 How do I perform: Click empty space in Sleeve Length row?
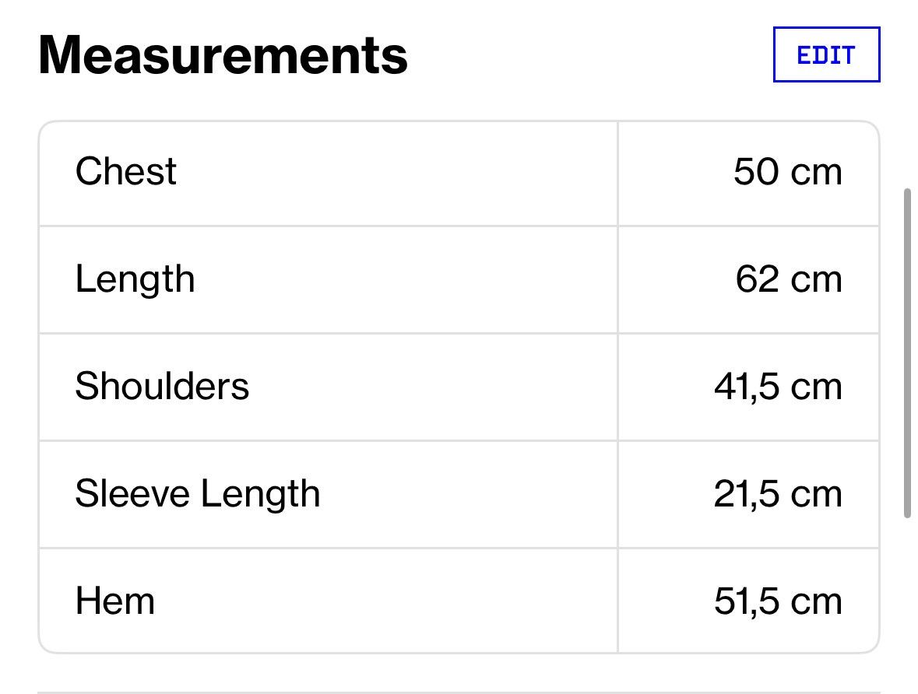click(469, 495)
